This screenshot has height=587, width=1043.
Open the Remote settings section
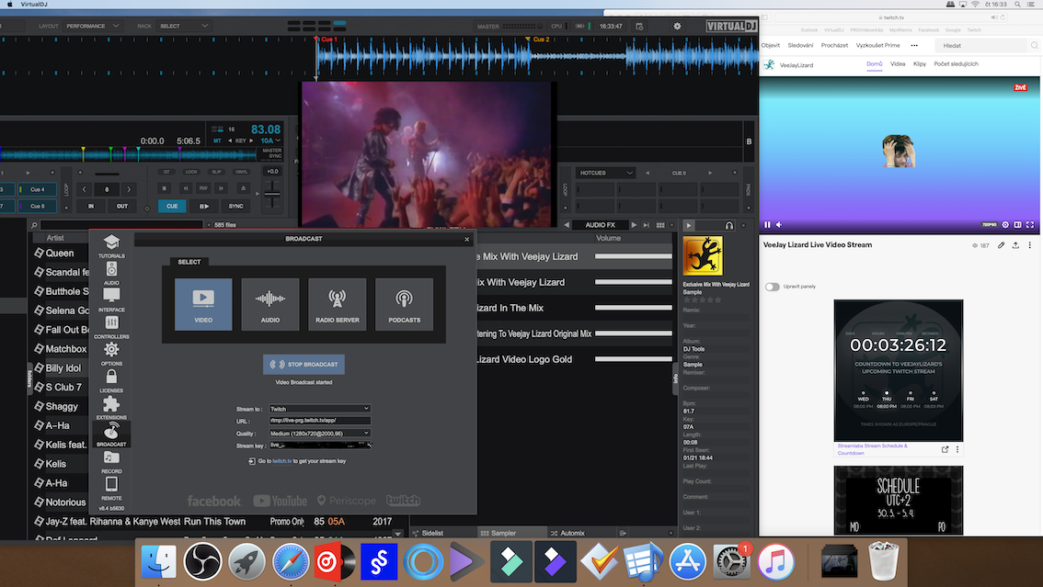coord(111,488)
